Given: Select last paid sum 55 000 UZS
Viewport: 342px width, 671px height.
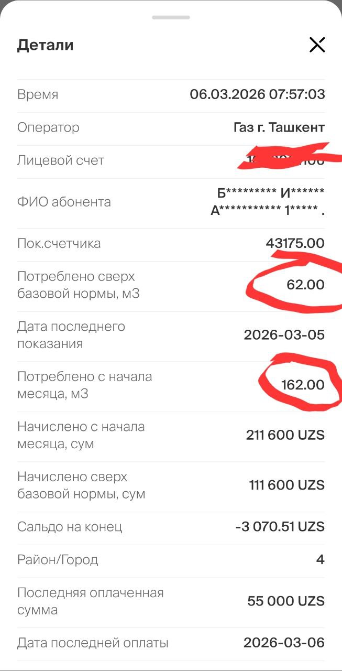Looking at the screenshot, I should point(285,601).
